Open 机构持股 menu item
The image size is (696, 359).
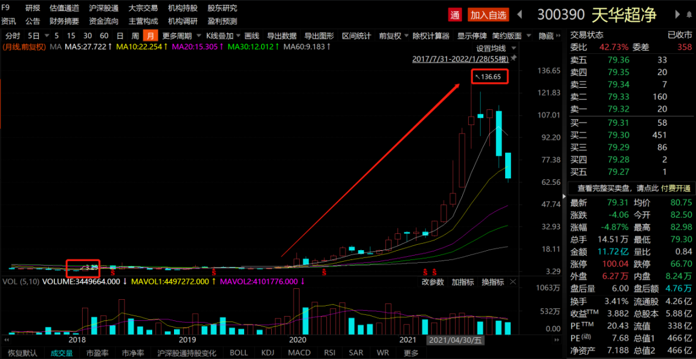click(182, 8)
